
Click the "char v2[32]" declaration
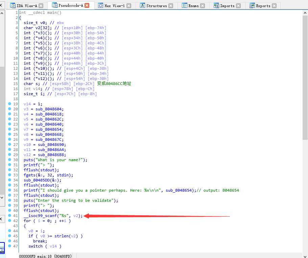[x=38, y=28]
